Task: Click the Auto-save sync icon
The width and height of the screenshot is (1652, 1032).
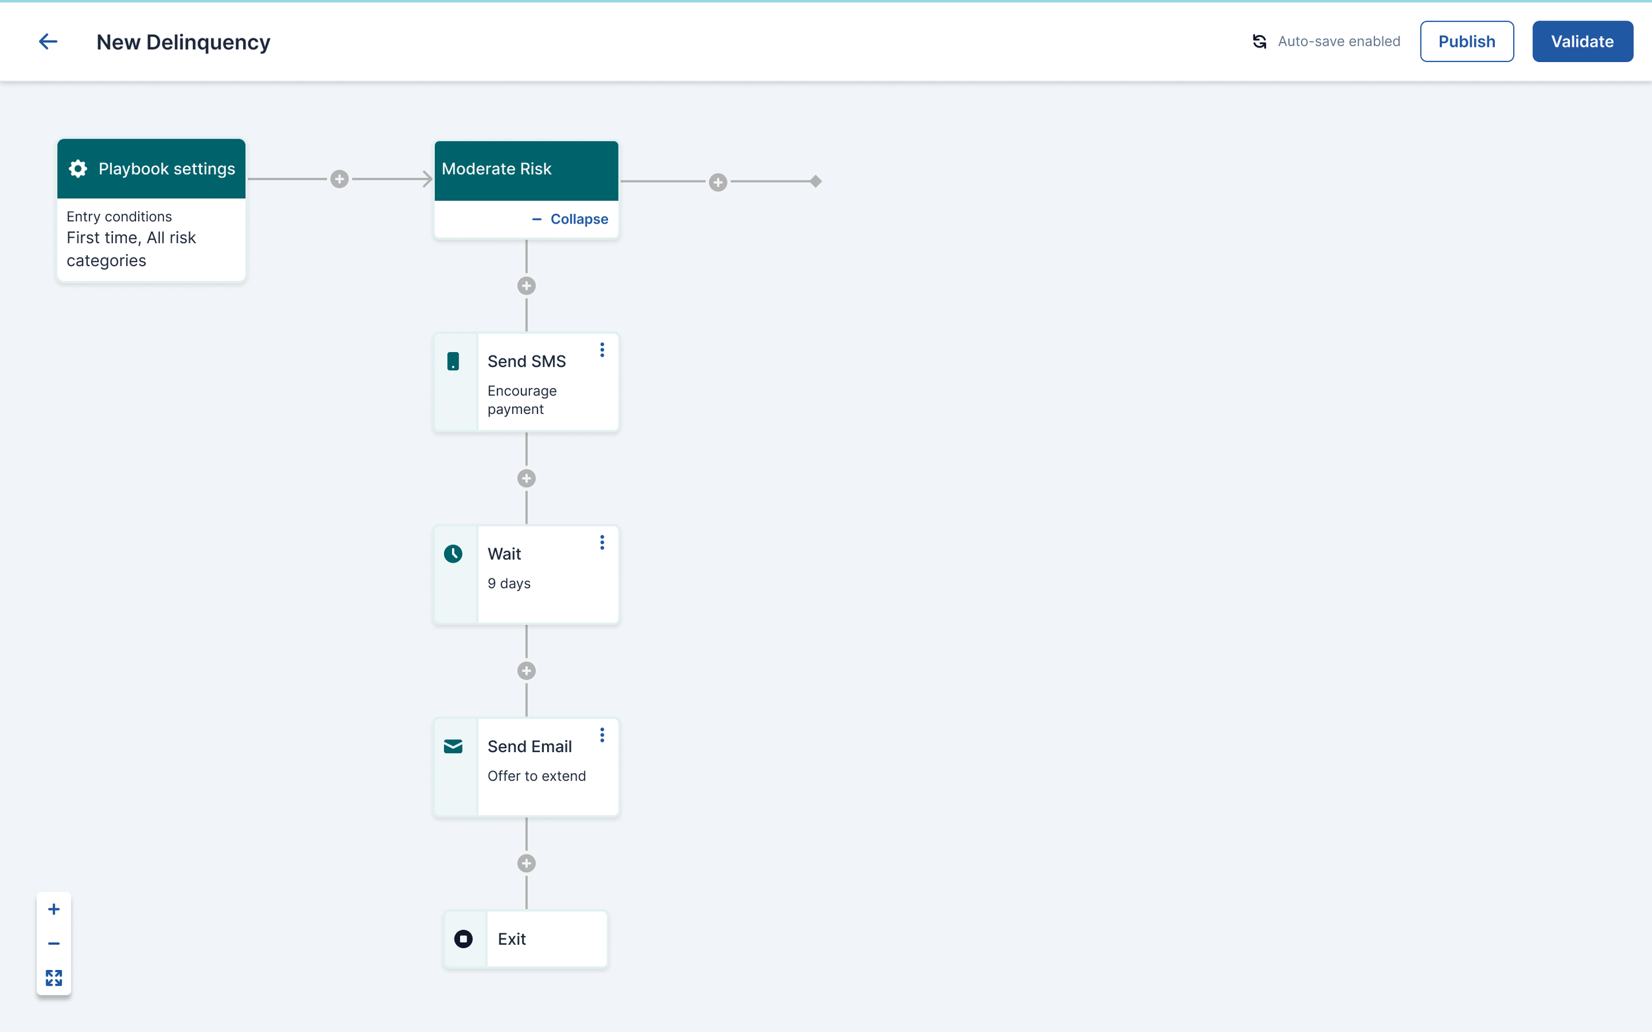Action: point(1259,42)
